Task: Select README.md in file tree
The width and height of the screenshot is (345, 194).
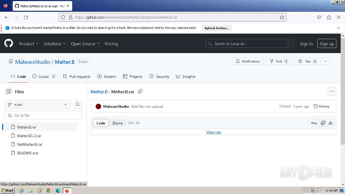Action: click(41, 153)
